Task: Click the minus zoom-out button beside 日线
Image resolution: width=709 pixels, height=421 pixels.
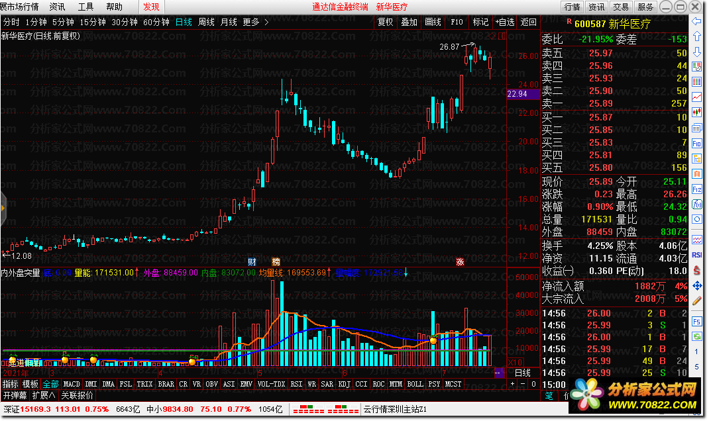Action: click(523, 384)
